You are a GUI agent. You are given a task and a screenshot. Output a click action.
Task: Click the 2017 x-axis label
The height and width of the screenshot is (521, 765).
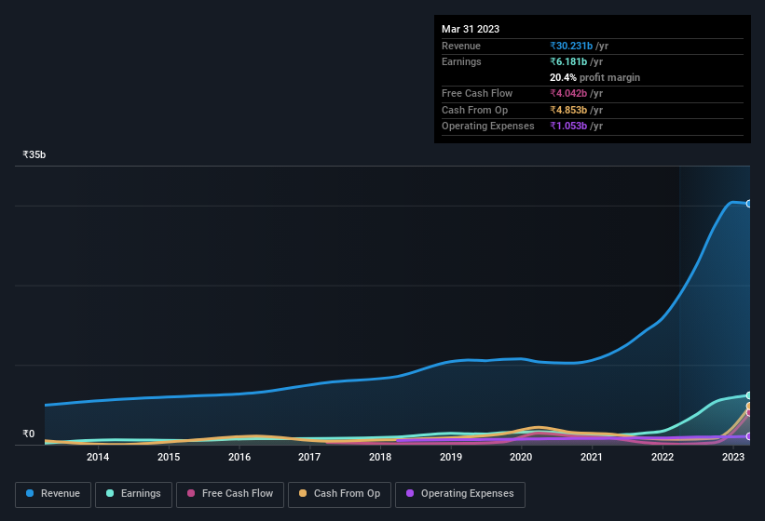pos(309,457)
